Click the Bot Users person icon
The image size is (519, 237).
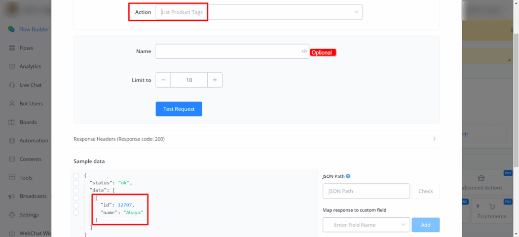[x=11, y=103]
